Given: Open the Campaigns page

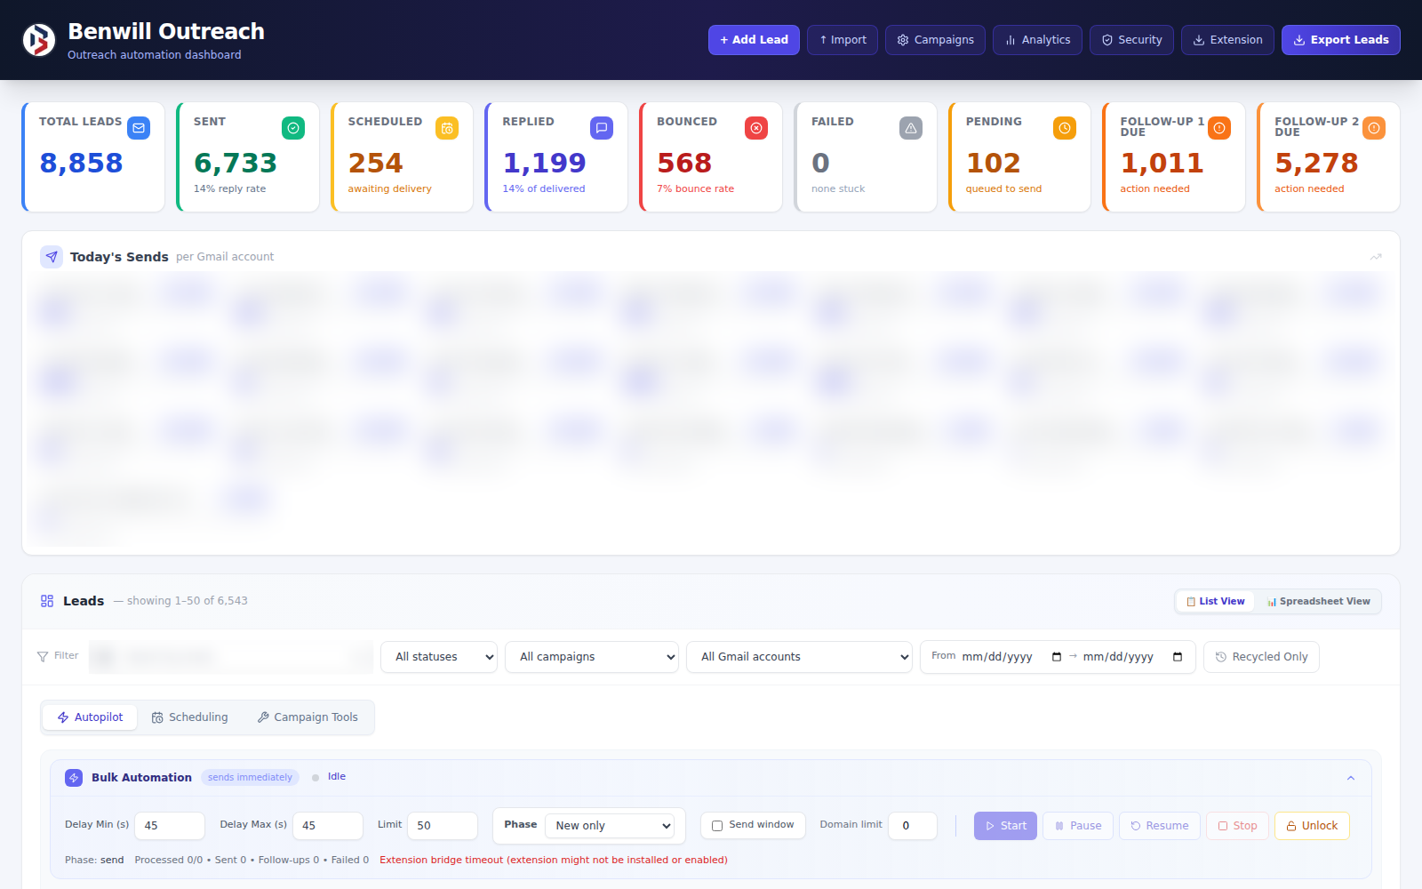Looking at the screenshot, I should 935,40.
